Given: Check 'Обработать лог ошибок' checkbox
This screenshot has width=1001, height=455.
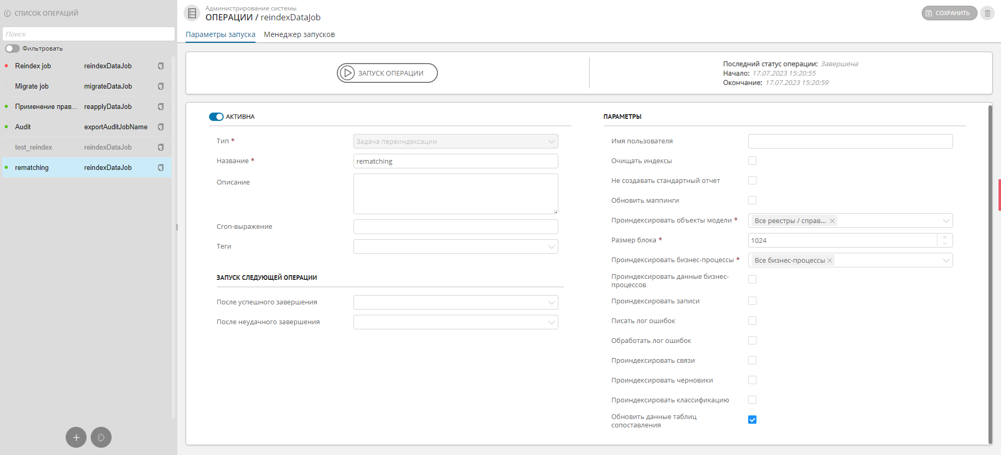Looking at the screenshot, I should pos(752,340).
